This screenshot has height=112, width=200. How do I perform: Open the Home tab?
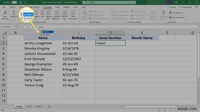click(x=13, y=7)
